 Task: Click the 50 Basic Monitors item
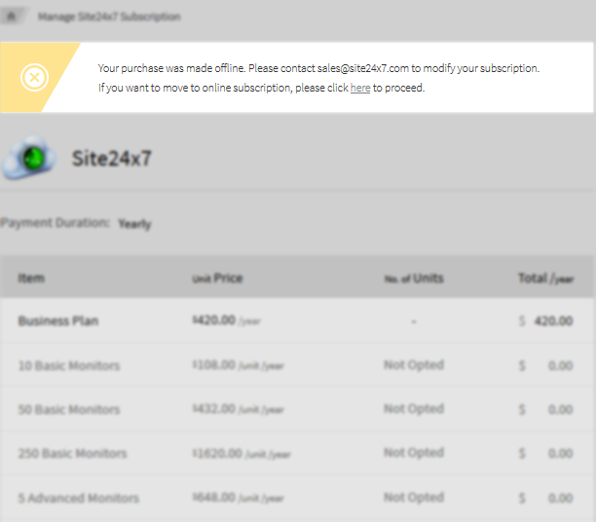(x=69, y=410)
